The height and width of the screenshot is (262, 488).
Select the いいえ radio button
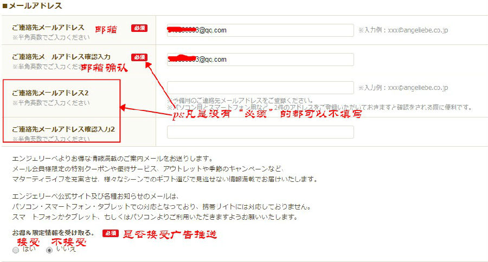49,251
